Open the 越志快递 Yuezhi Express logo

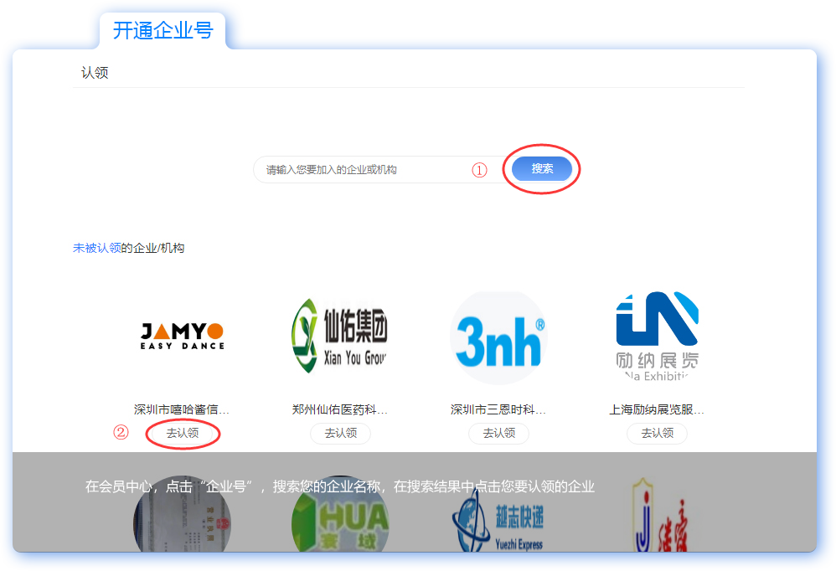[498, 521]
